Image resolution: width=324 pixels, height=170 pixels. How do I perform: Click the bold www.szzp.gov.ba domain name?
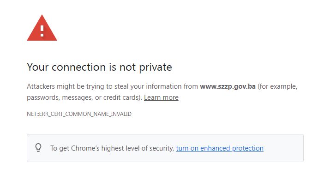pos(228,86)
